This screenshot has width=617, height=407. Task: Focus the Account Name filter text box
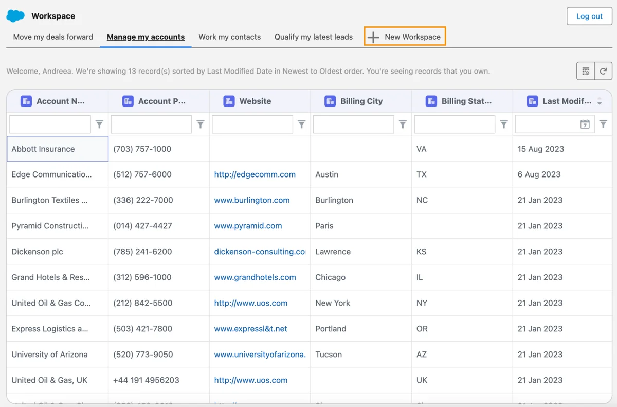click(50, 125)
